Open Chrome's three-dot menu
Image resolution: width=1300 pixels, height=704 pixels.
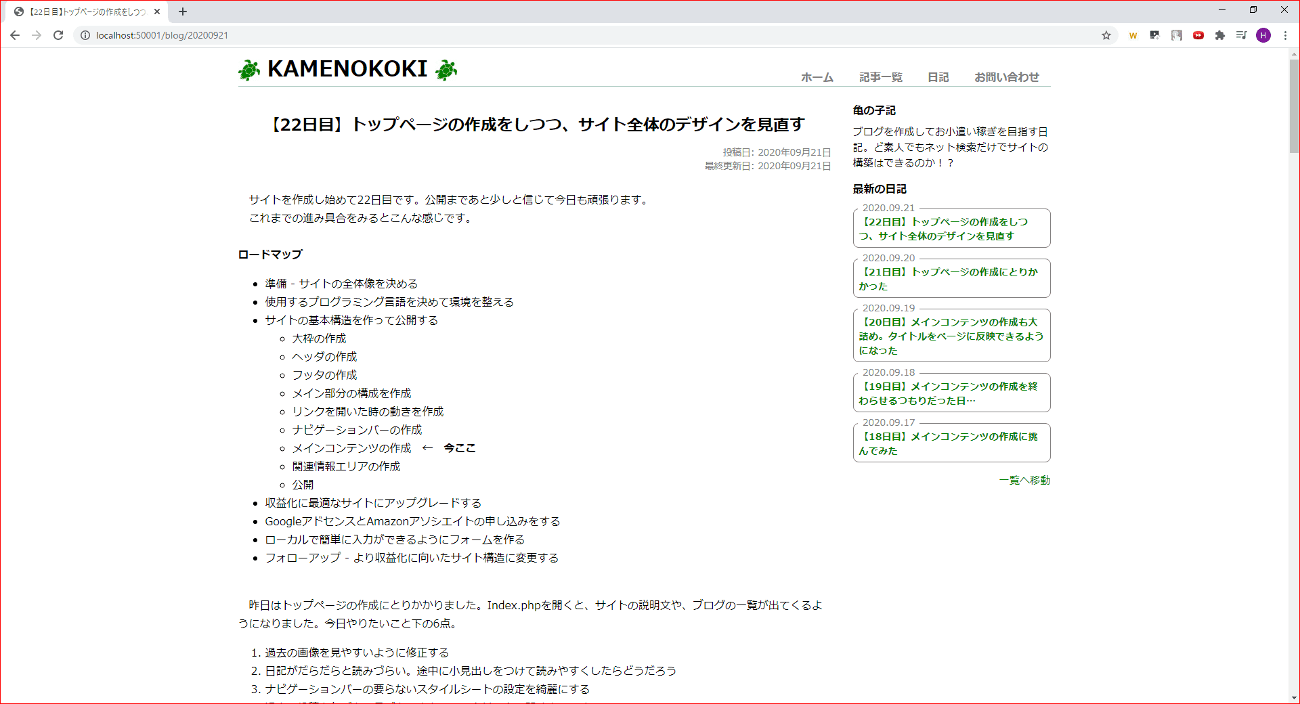point(1286,35)
